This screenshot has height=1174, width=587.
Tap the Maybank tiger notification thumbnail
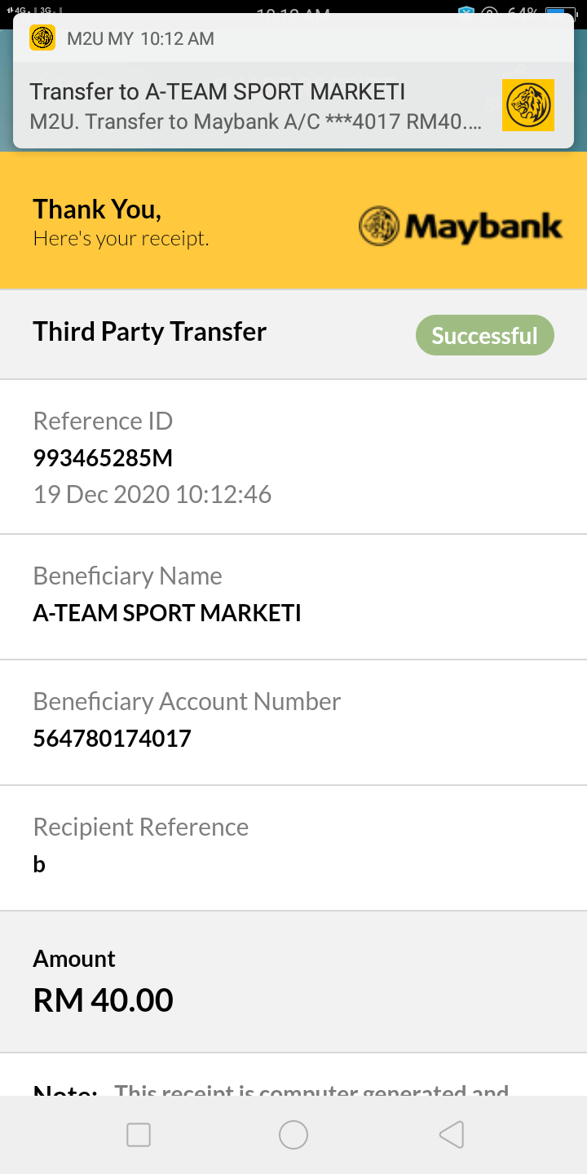pyautogui.click(x=528, y=105)
